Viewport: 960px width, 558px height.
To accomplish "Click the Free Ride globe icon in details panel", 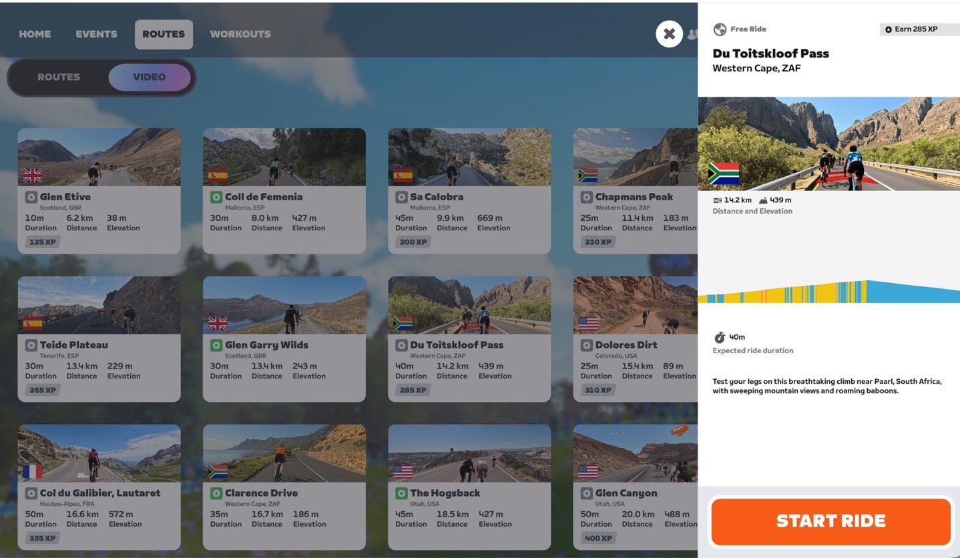I will pos(720,29).
